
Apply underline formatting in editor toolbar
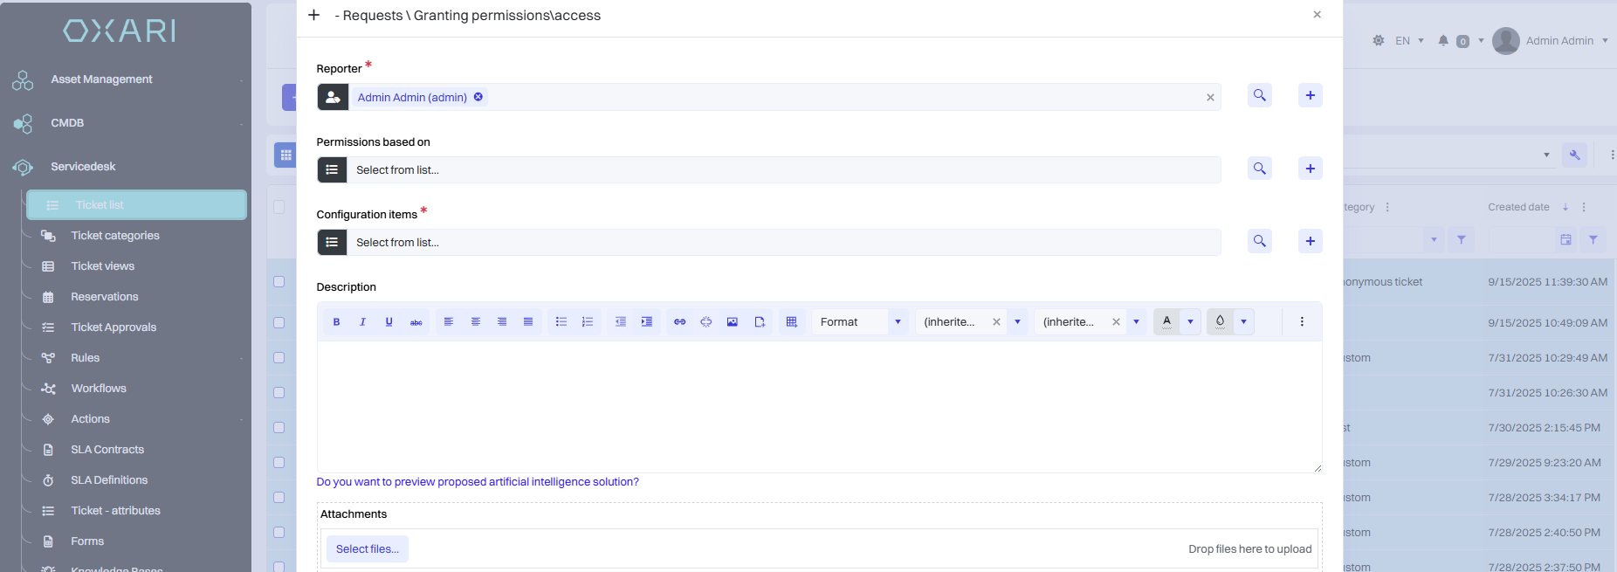click(389, 322)
